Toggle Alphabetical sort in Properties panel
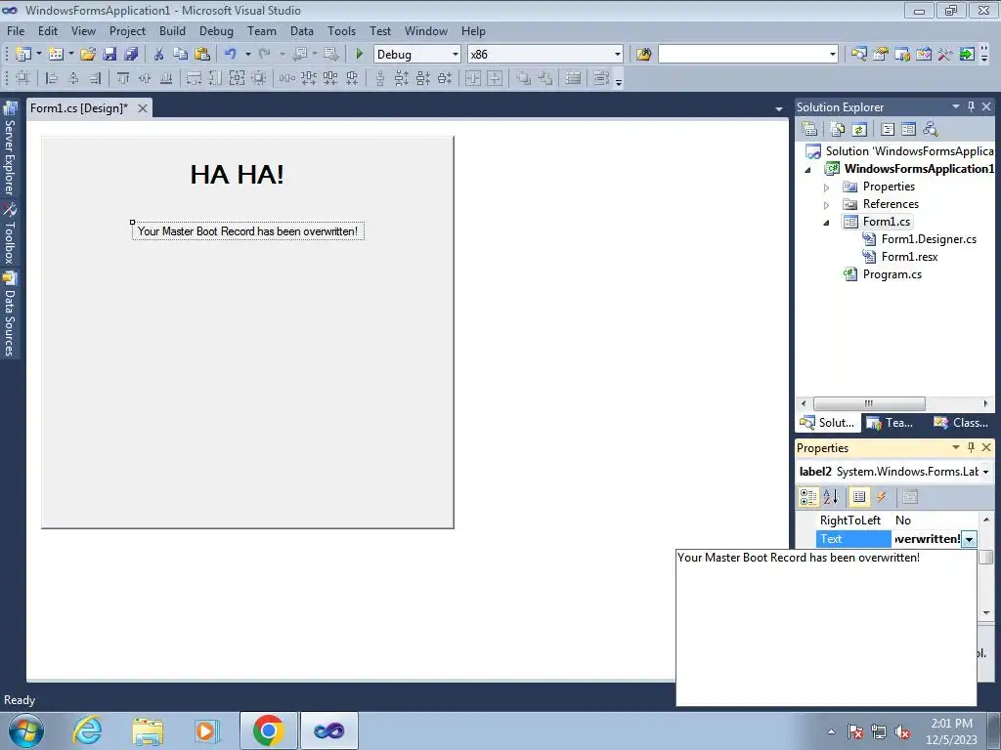 (831, 497)
